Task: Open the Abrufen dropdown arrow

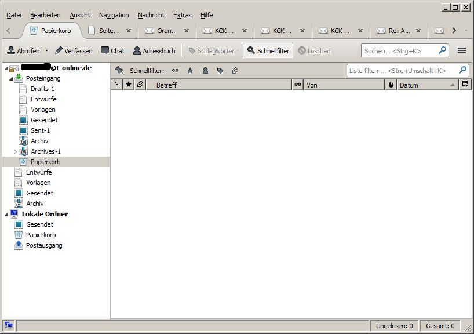Action: [x=47, y=51]
